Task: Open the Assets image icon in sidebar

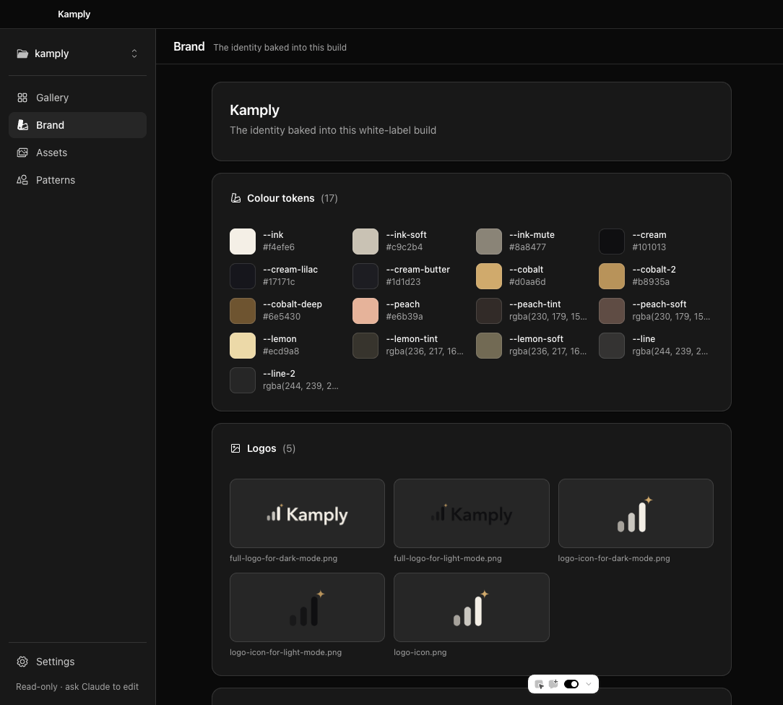Action: pos(22,153)
